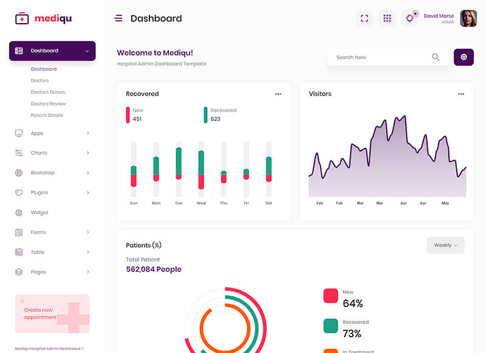
Task: Click the Widget sidebar icon
Action: click(x=19, y=212)
